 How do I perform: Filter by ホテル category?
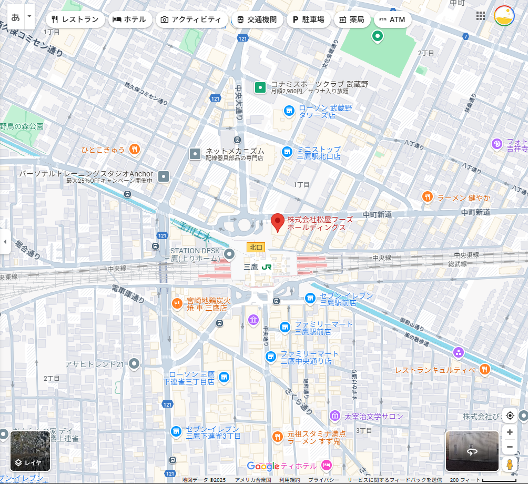pos(130,19)
